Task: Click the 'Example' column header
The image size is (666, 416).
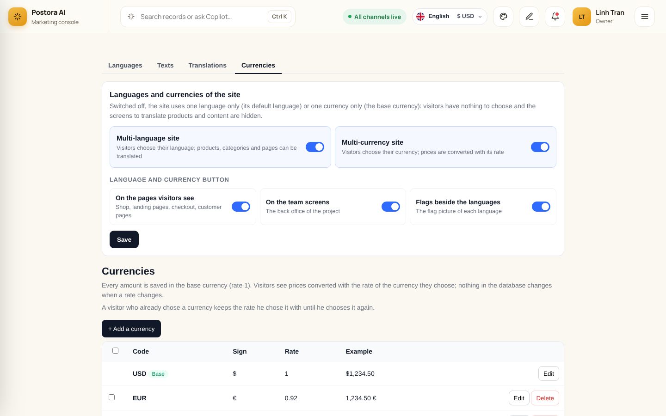Action: coord(359,351)
